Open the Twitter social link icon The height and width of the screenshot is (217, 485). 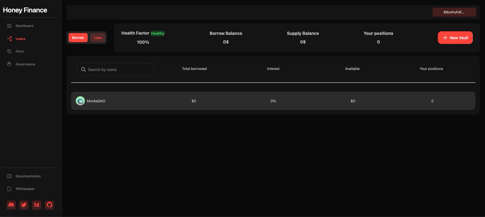coord(24,205)
